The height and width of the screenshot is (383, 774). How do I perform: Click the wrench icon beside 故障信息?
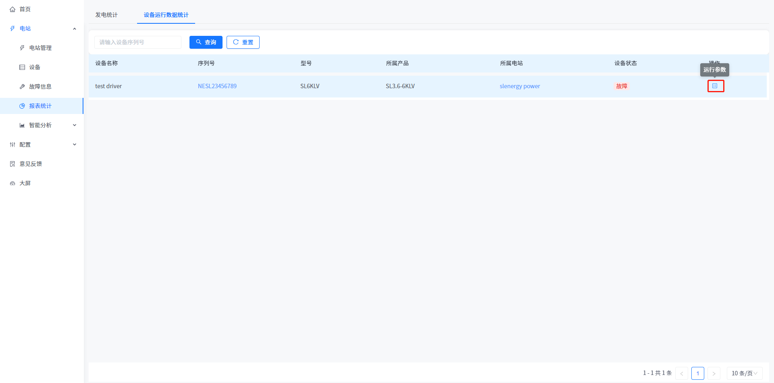point(22,87)
